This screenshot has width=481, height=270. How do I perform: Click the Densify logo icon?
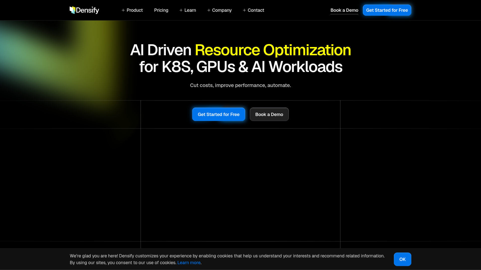pyautogui.click(x=73, y=10)
